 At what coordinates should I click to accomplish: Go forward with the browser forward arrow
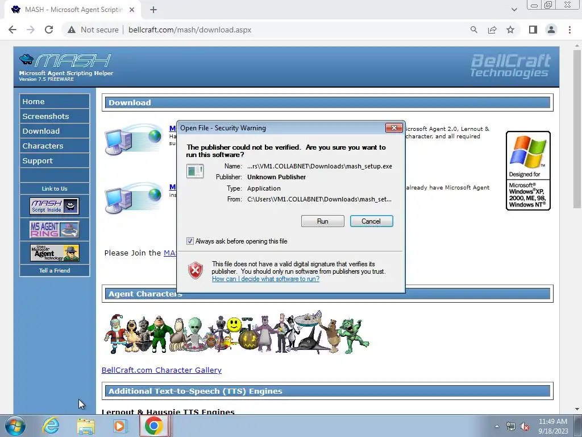(x=31, y=30)
